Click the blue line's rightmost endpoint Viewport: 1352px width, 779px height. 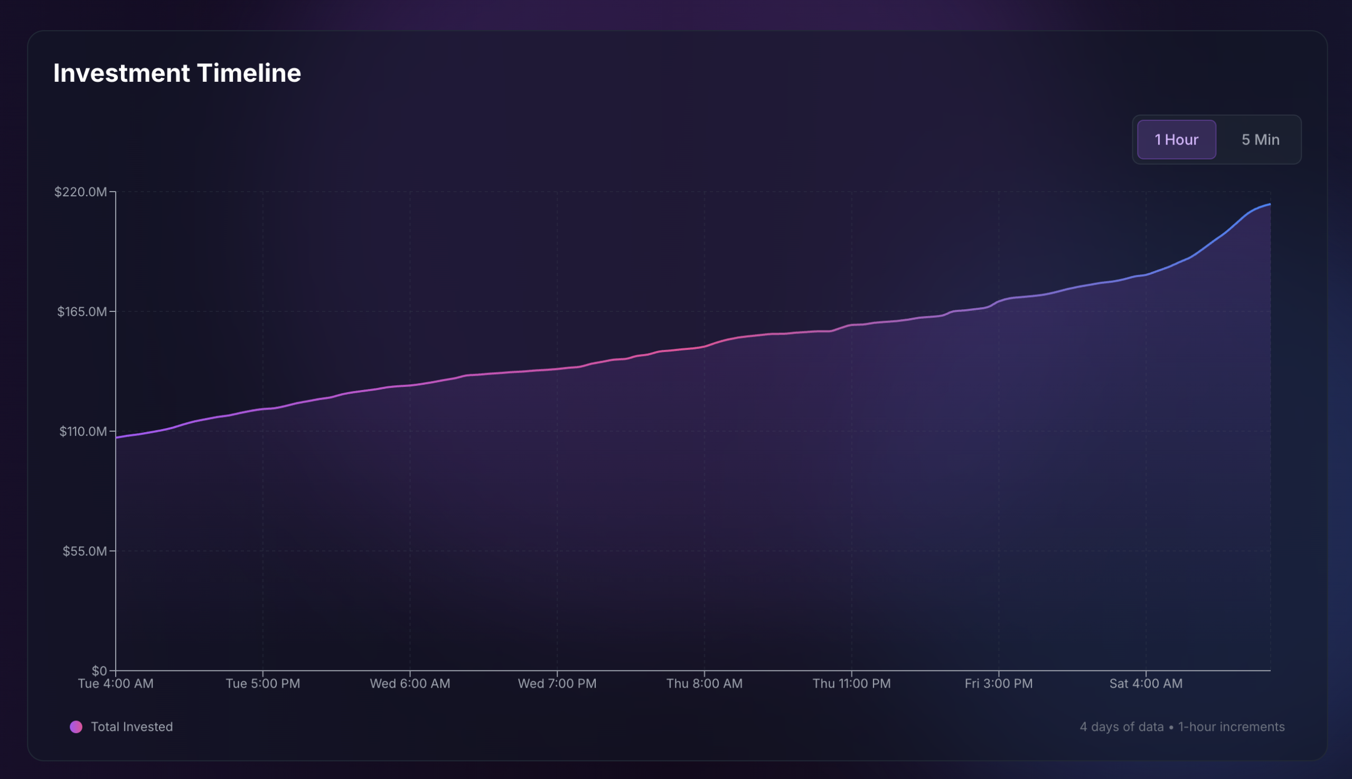[1270, 204]
